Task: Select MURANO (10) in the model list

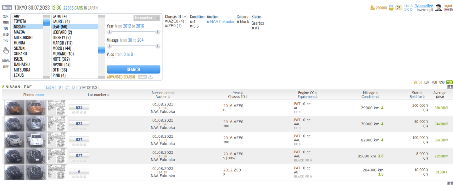Action: click(x=75, y=54)
